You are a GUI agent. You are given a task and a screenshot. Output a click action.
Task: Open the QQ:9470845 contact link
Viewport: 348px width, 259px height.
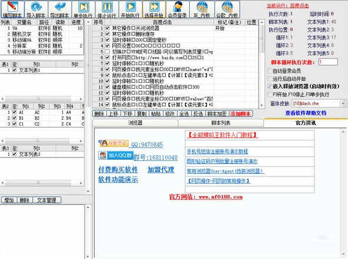(x=147, y=144)
